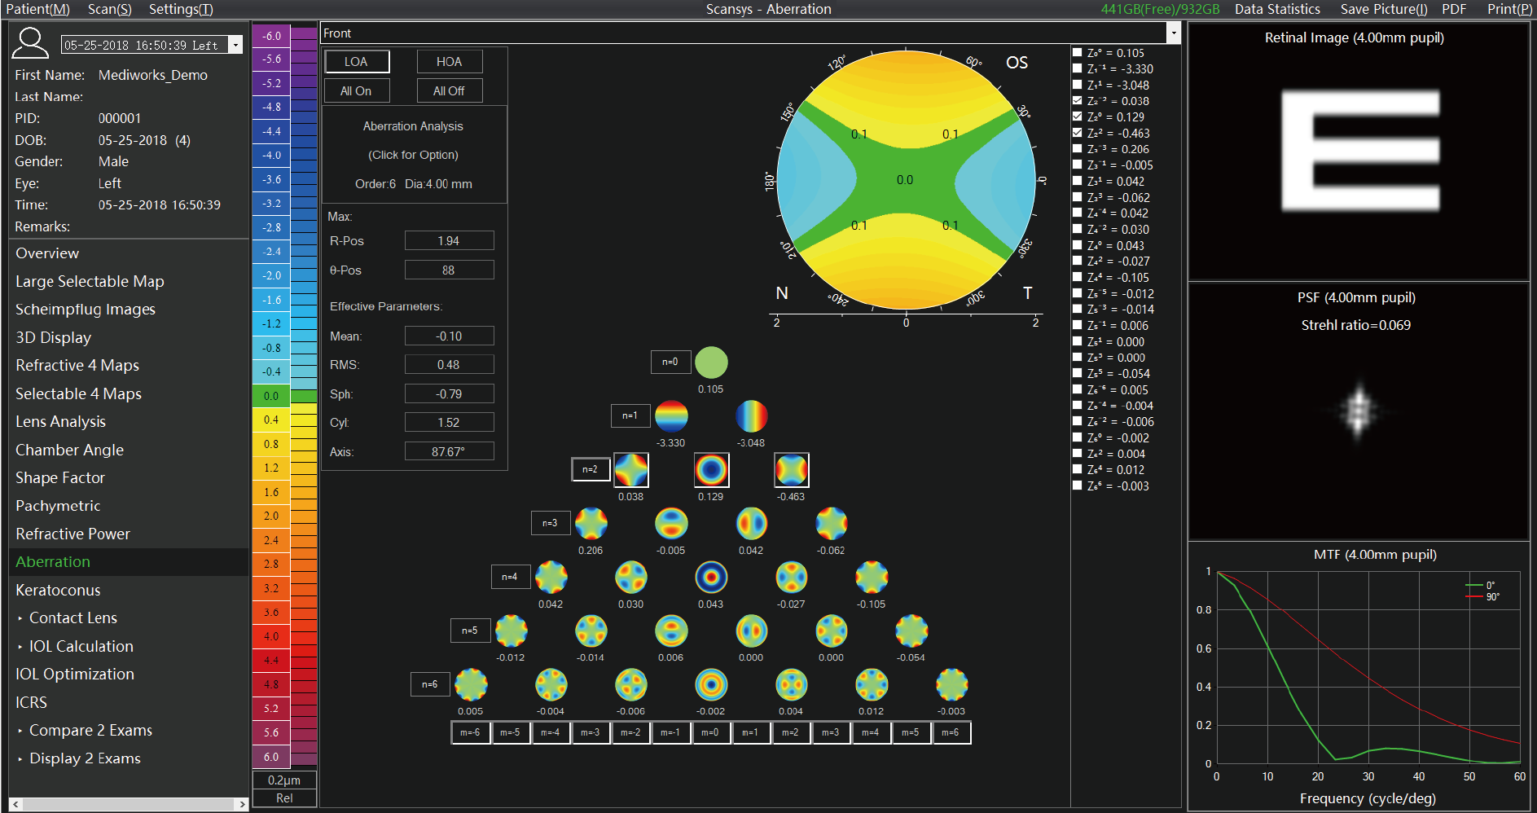Uncheck the Z2 2 = -0.463 checkbox

[1078, 133]
